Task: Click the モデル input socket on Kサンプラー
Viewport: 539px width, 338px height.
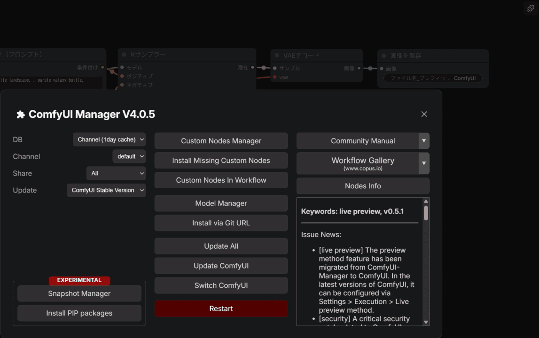Action: click(x=122, y=67)
